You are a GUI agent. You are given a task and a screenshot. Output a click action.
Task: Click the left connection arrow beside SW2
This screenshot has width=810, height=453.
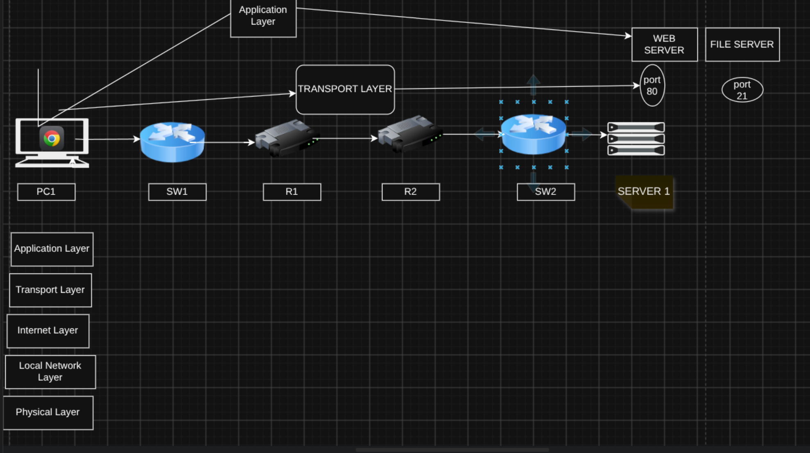485,134
